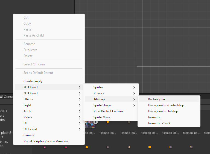Click the Console tab icon

pyautogui.click(x=1, y=96)
